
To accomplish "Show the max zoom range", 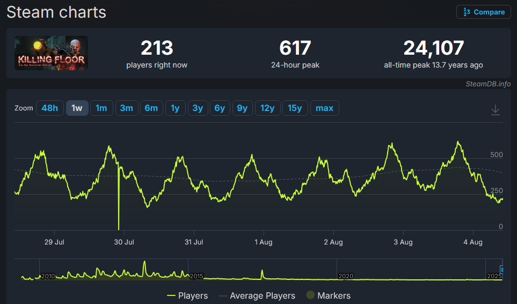I will (x=325, y=108).
